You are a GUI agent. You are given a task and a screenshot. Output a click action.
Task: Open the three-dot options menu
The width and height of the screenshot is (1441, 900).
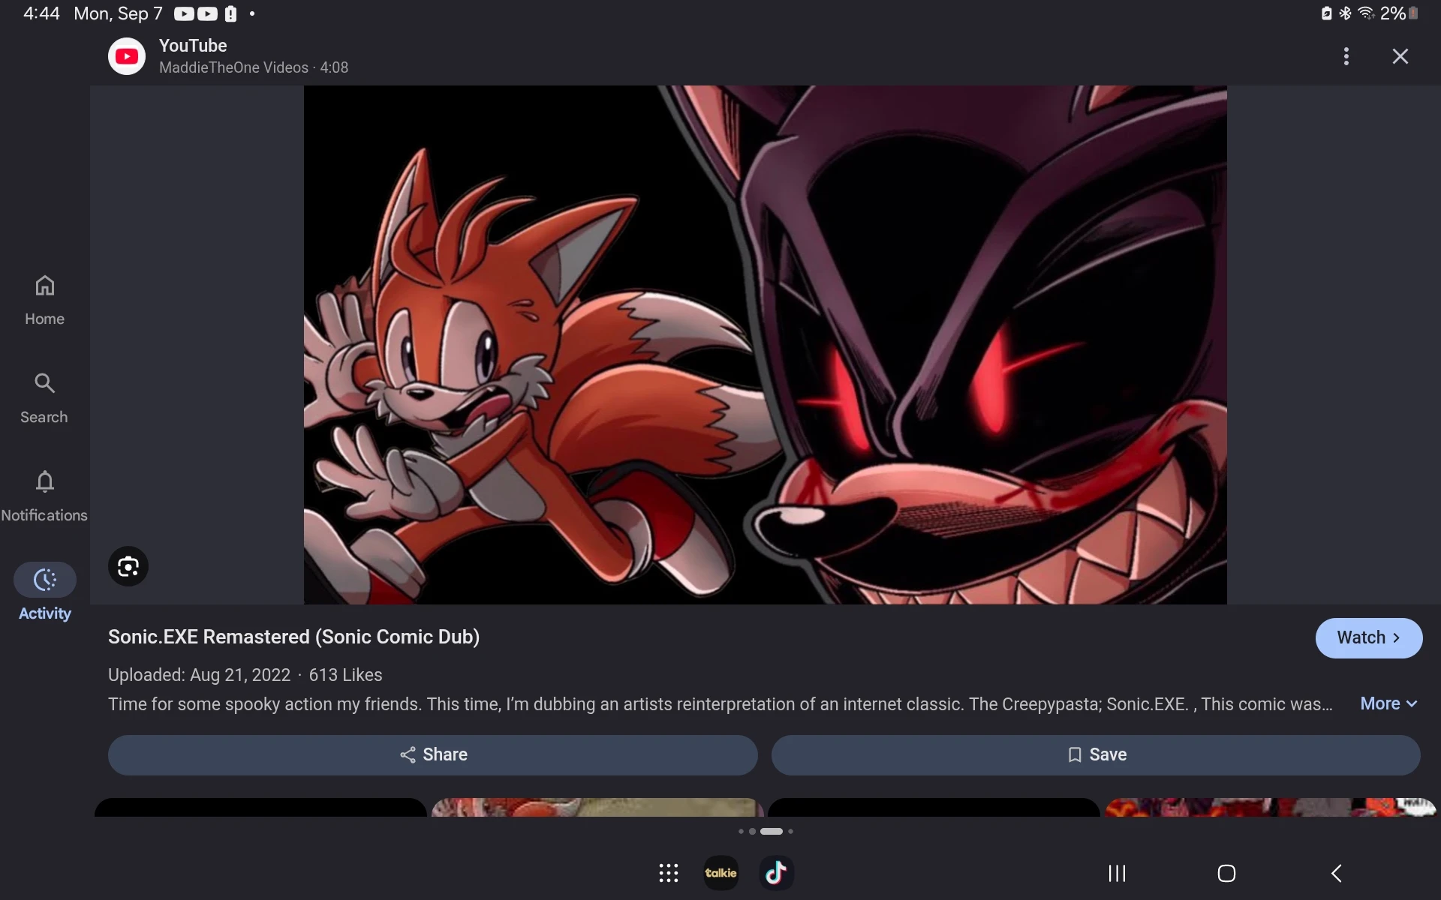pyautogui.click(x=1346, y=56)
